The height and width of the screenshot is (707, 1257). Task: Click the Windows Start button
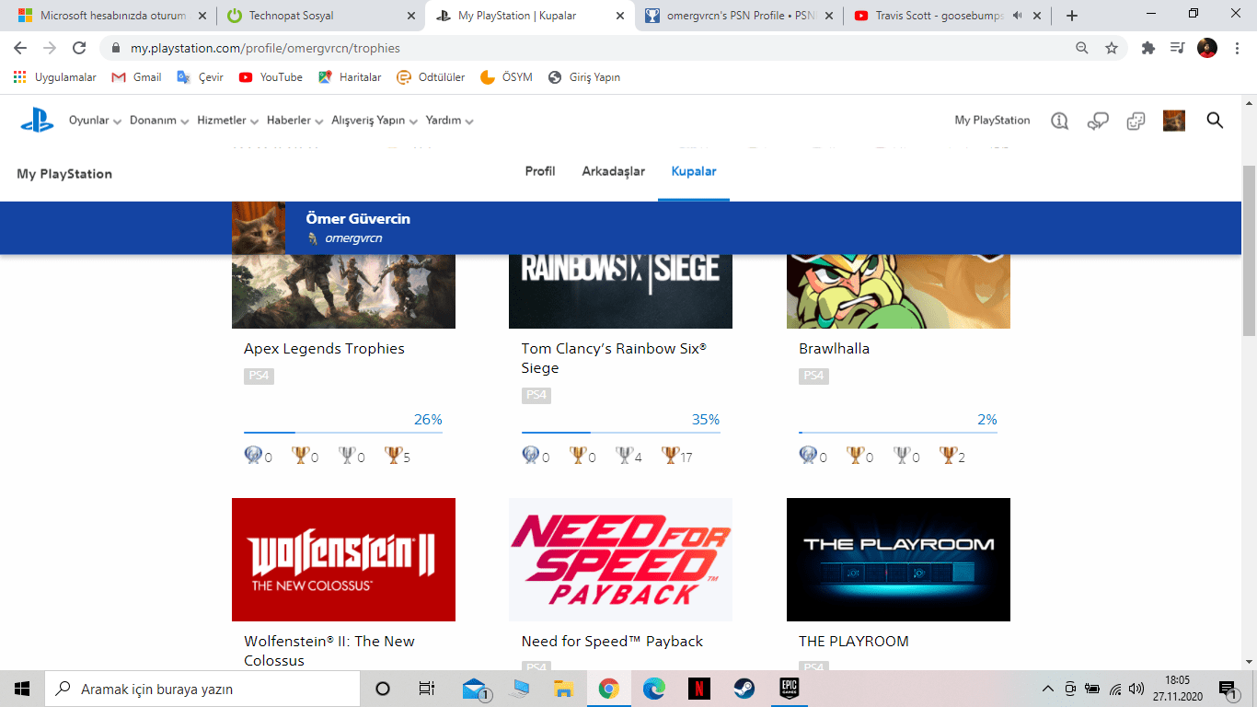tap(22, 689)
